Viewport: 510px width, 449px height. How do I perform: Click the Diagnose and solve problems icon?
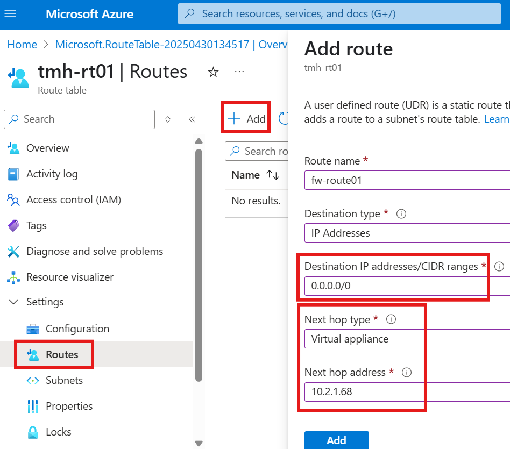(13, 251)
